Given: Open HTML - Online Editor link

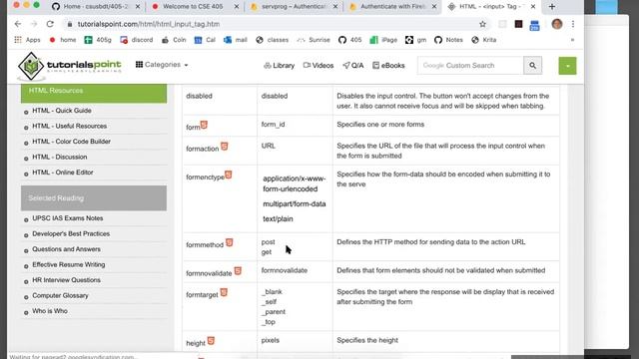Looking at the screenshot, I should 63,173.
